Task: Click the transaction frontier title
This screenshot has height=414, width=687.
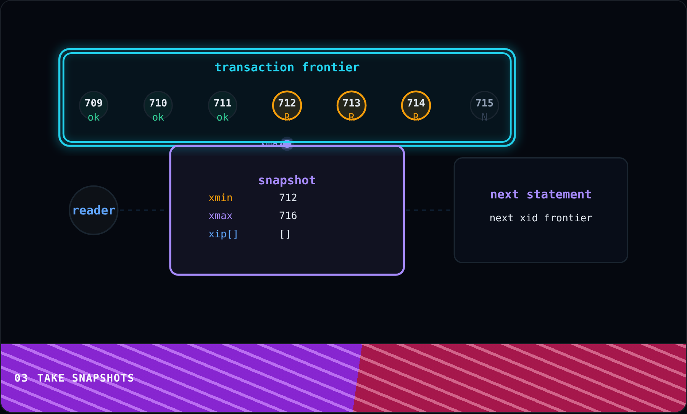Action: (x=287, y=68)
